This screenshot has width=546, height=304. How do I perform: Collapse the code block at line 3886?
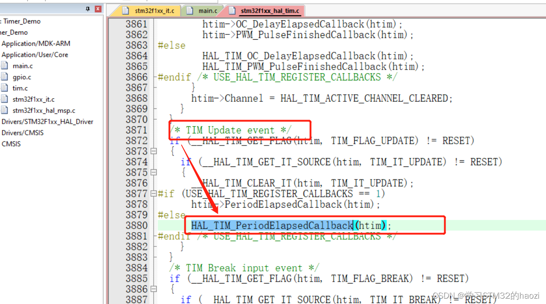pyautogui.click(x=154, y=289)
